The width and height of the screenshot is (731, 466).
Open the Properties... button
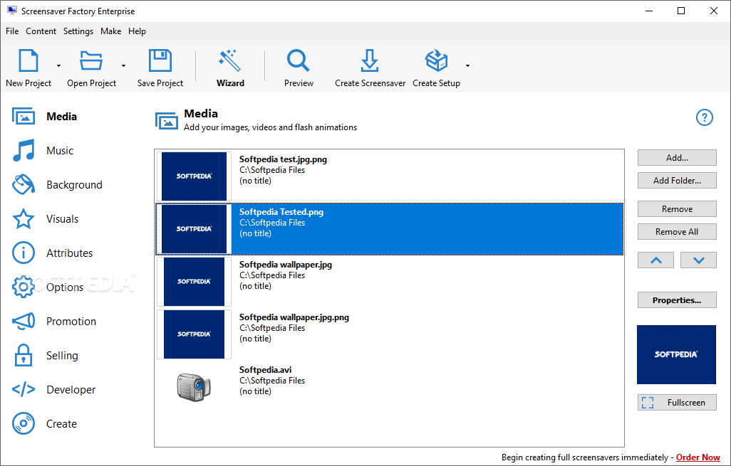tap(677, 300)
